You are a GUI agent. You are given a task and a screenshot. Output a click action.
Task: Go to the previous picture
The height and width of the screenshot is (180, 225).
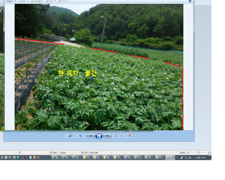point(90,136)
